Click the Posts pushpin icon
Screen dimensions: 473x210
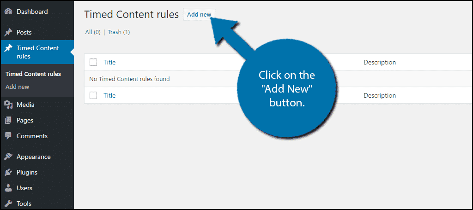click(x=8, y=32)
